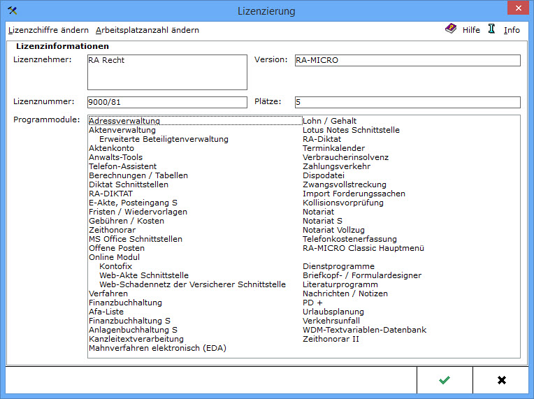Screen dimensions: 534x399
Task: Select Erweiterte Beteiligtenverwaltung entry
Action: click(x=164, y=139)
